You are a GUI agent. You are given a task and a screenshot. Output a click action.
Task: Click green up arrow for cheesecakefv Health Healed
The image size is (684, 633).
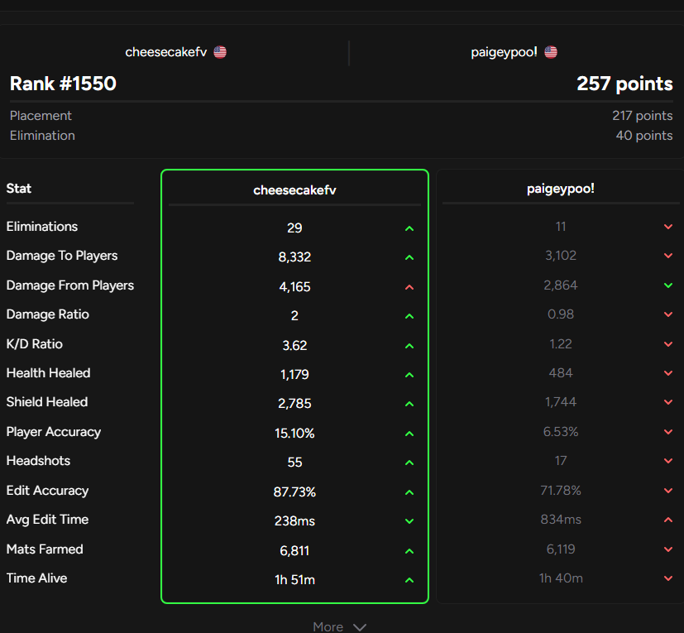(x=409, y=375)
